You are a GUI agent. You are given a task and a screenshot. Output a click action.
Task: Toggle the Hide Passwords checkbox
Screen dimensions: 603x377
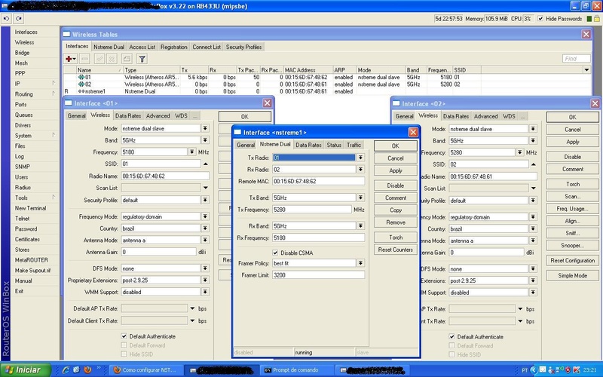coord(540,18)
